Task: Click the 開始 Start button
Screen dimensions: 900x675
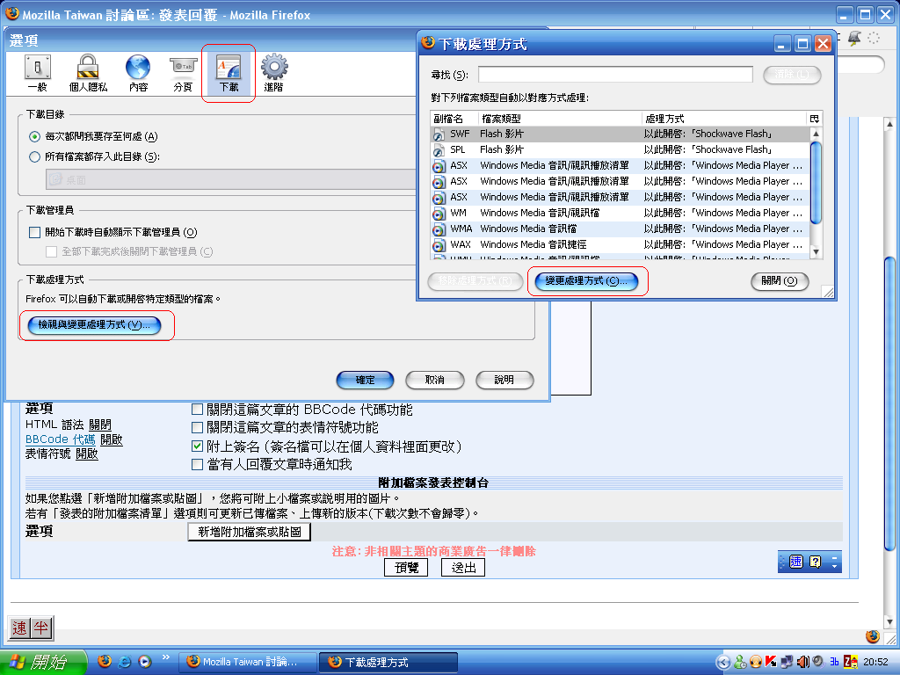Action: tap(43, 663)
